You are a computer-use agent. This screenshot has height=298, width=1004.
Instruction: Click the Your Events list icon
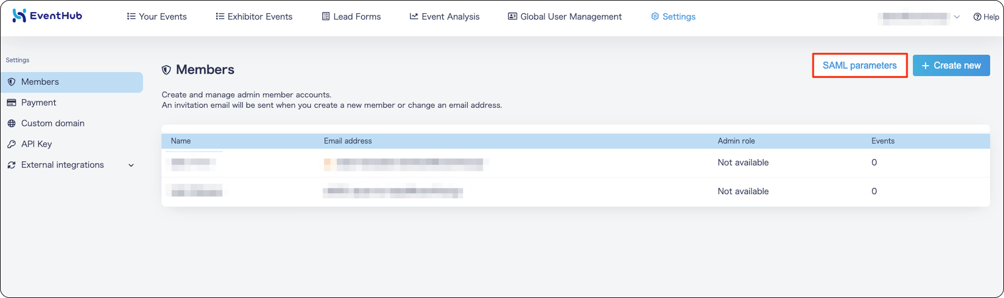pos(131,17)
